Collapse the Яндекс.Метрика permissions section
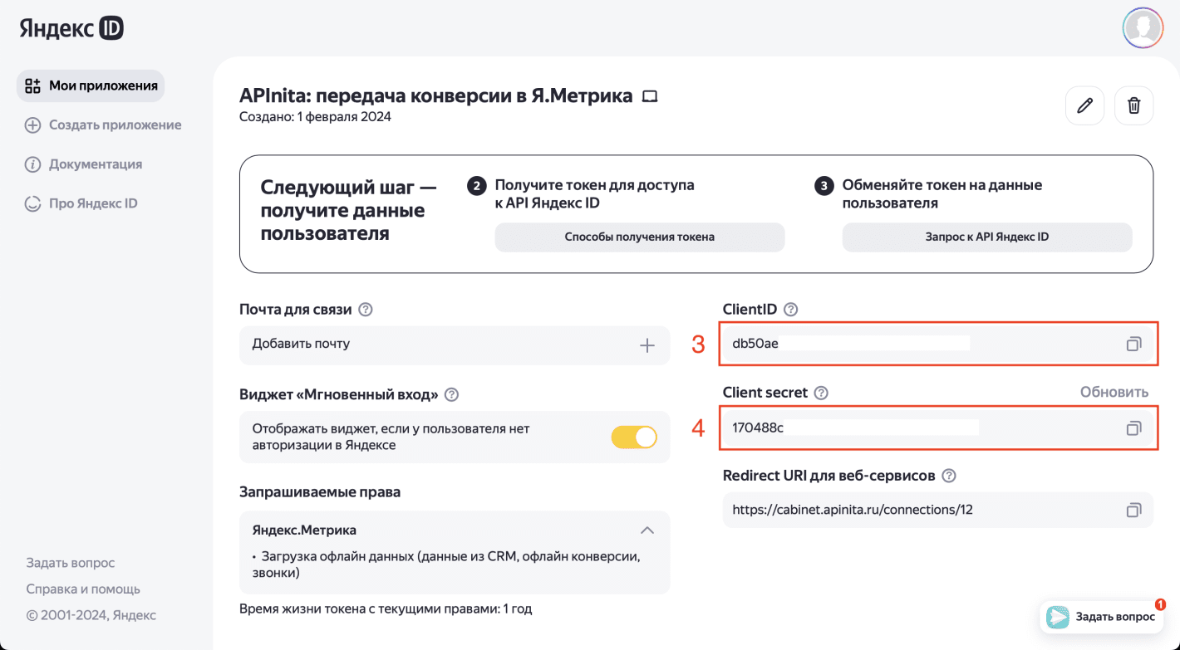The width and height of the screenshot is (1180, 650). click(647, 530)
